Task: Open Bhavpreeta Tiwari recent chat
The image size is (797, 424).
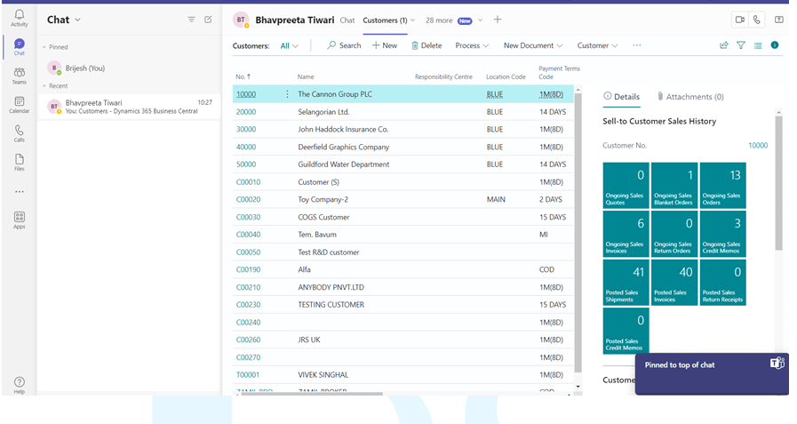Action: (129, 107)
